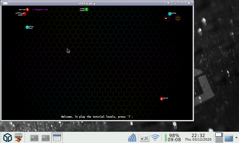Start the tutorial with the 'T' hexagon
This screenshot has width=239, height=143.
pos(27,27)
